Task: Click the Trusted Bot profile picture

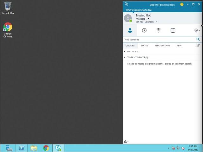Action: click(128, 18)
